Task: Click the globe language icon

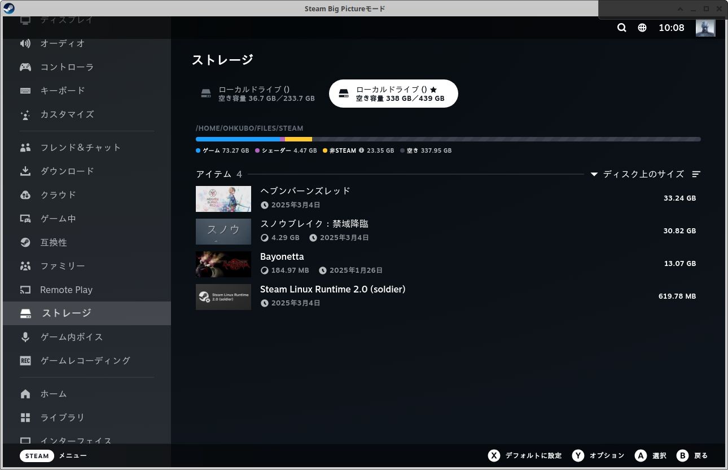Action: coord(642,27)
